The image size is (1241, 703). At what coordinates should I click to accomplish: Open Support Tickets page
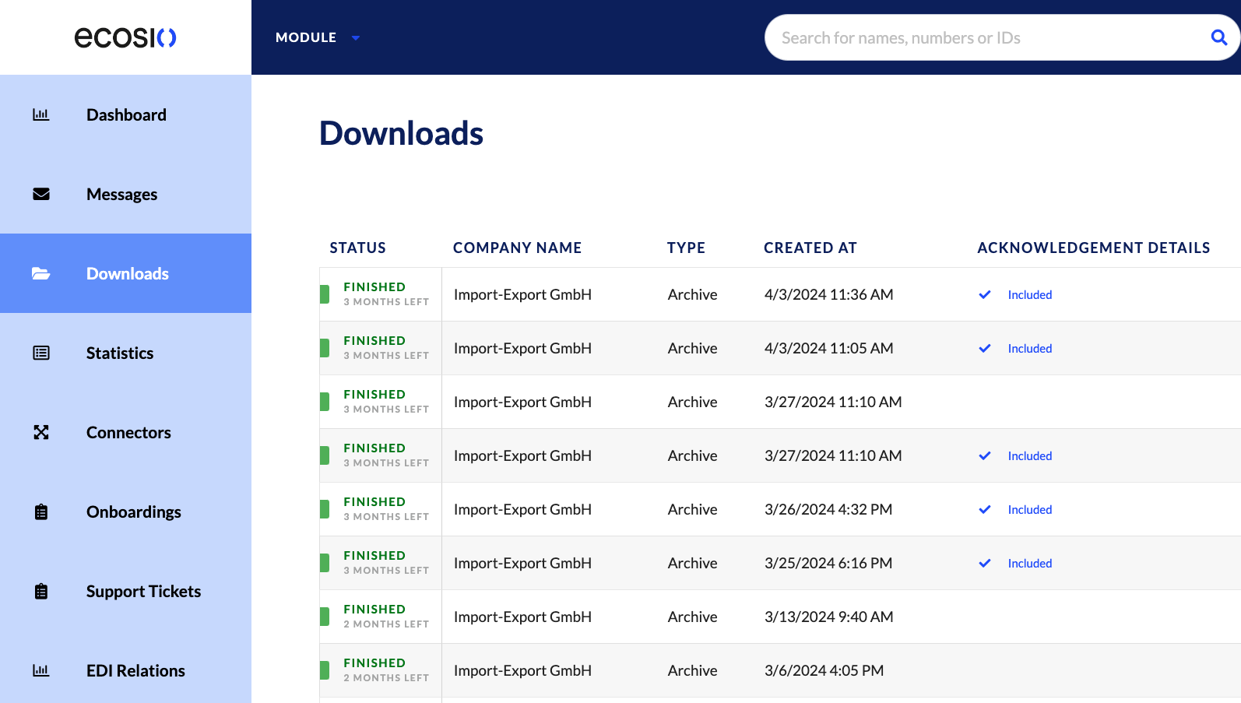tap(125, 591)
